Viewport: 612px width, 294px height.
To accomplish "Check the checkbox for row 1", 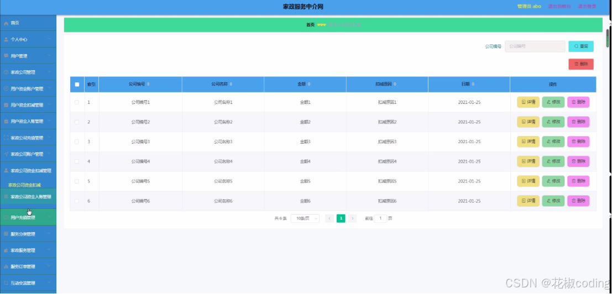I will (77, 102).
